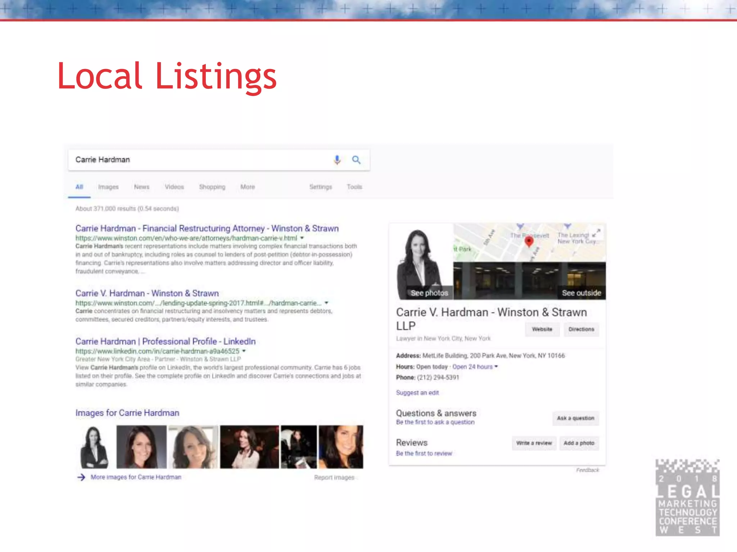The height and width of the screenshot is (552, 737).
Task: Click Report images link
Action: coord(334,478)
